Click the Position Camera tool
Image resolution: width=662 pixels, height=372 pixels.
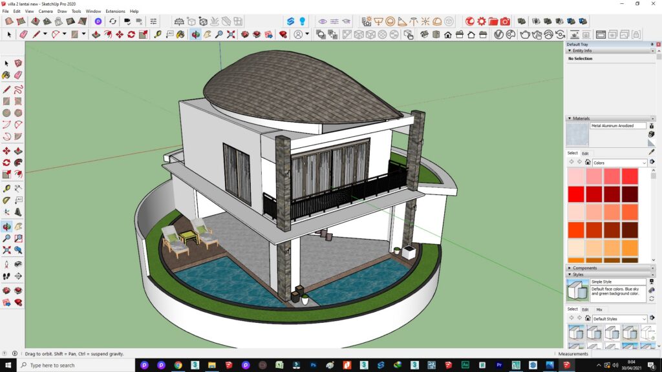pos(6,264)
